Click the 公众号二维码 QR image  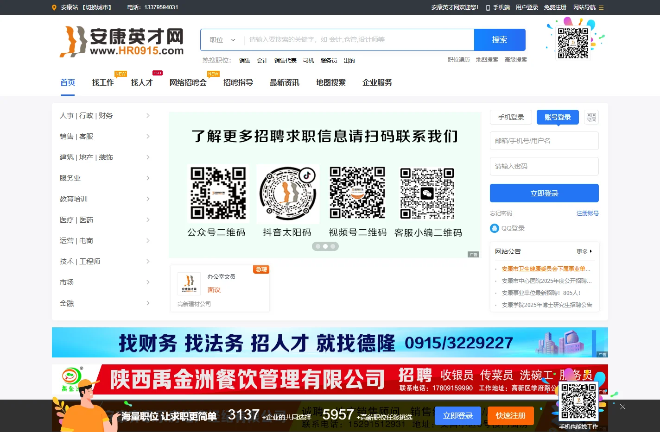pos(218,194)
